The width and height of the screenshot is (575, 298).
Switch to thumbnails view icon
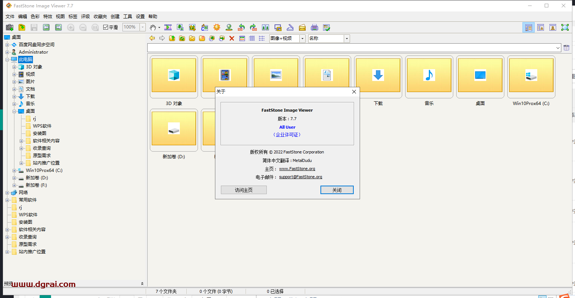242,38
